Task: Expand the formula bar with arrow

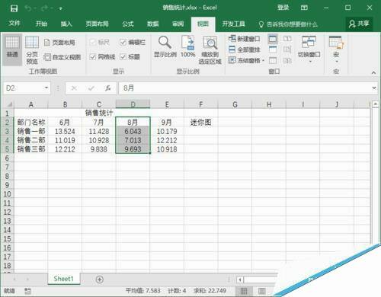Action: (374, 88)
